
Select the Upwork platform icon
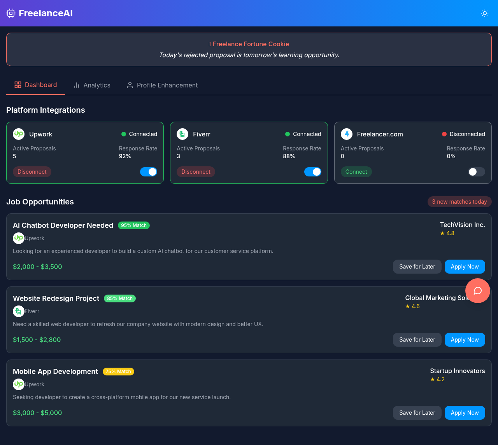click(18, 134)
